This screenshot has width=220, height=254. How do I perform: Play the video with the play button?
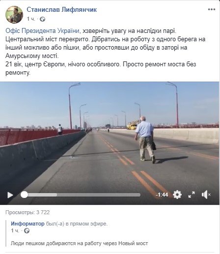[10, 195]
